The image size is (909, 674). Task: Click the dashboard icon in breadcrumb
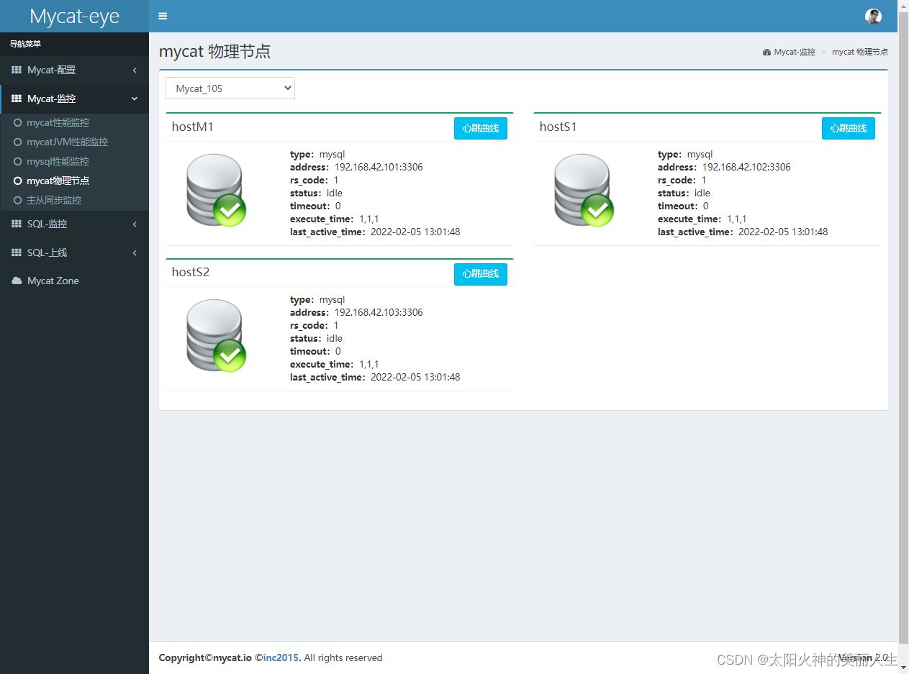(766, 53)
